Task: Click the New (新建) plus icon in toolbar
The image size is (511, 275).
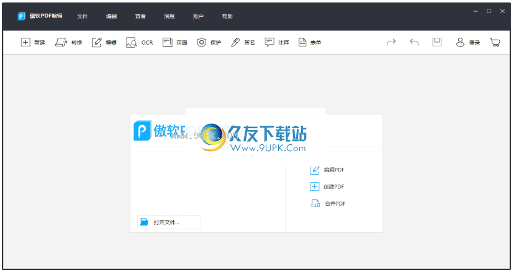Action: (x=25, y=42)
